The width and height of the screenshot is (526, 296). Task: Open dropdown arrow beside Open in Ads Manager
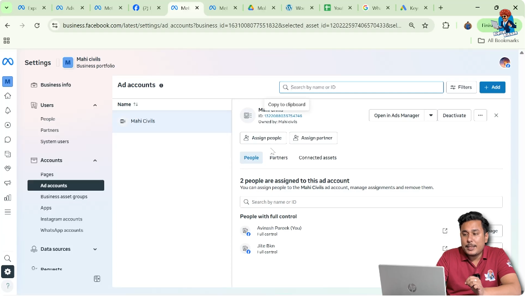coord(431,116)
